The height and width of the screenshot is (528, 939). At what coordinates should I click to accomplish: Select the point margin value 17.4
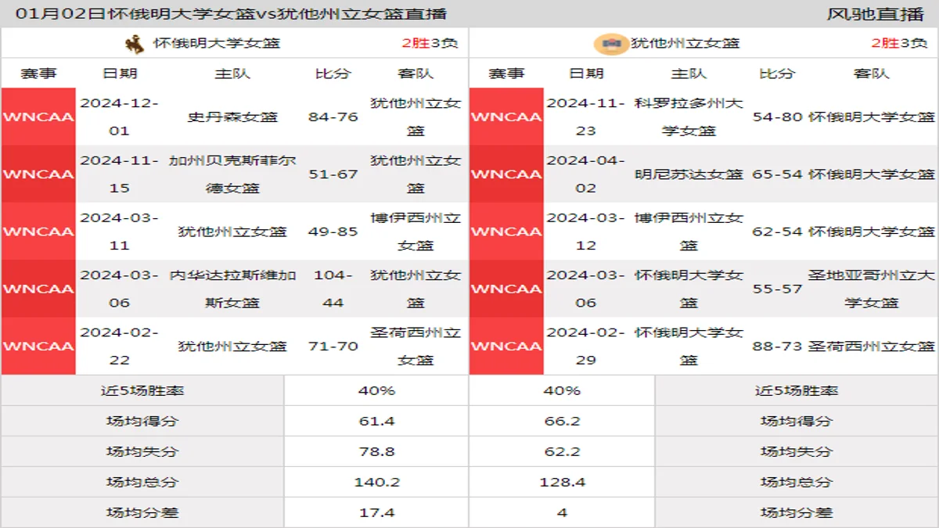pos(376,512)
